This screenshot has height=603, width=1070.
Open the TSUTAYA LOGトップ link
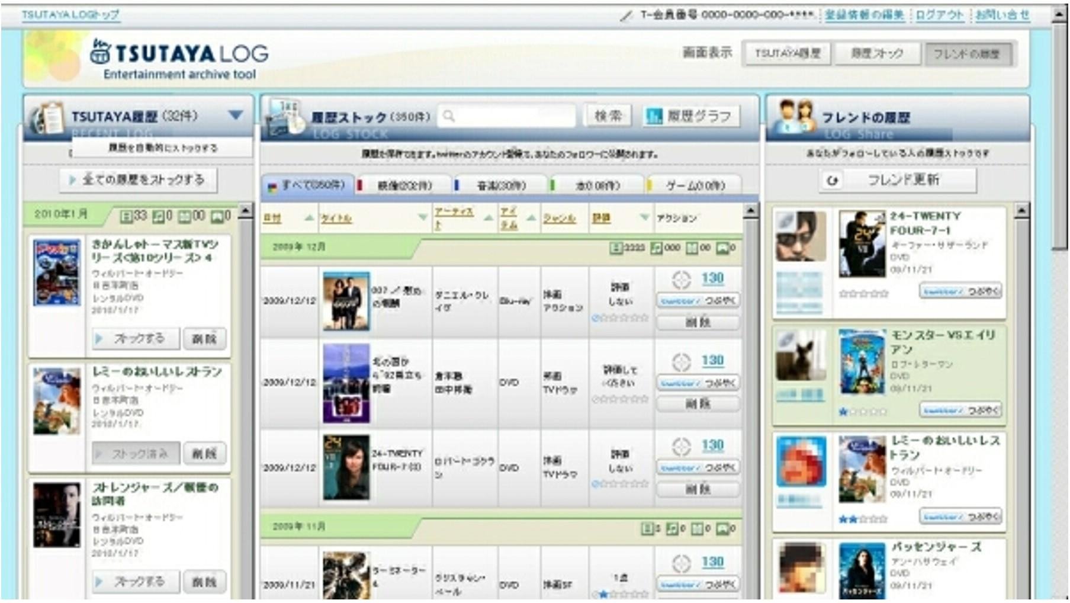click(70, 15)
